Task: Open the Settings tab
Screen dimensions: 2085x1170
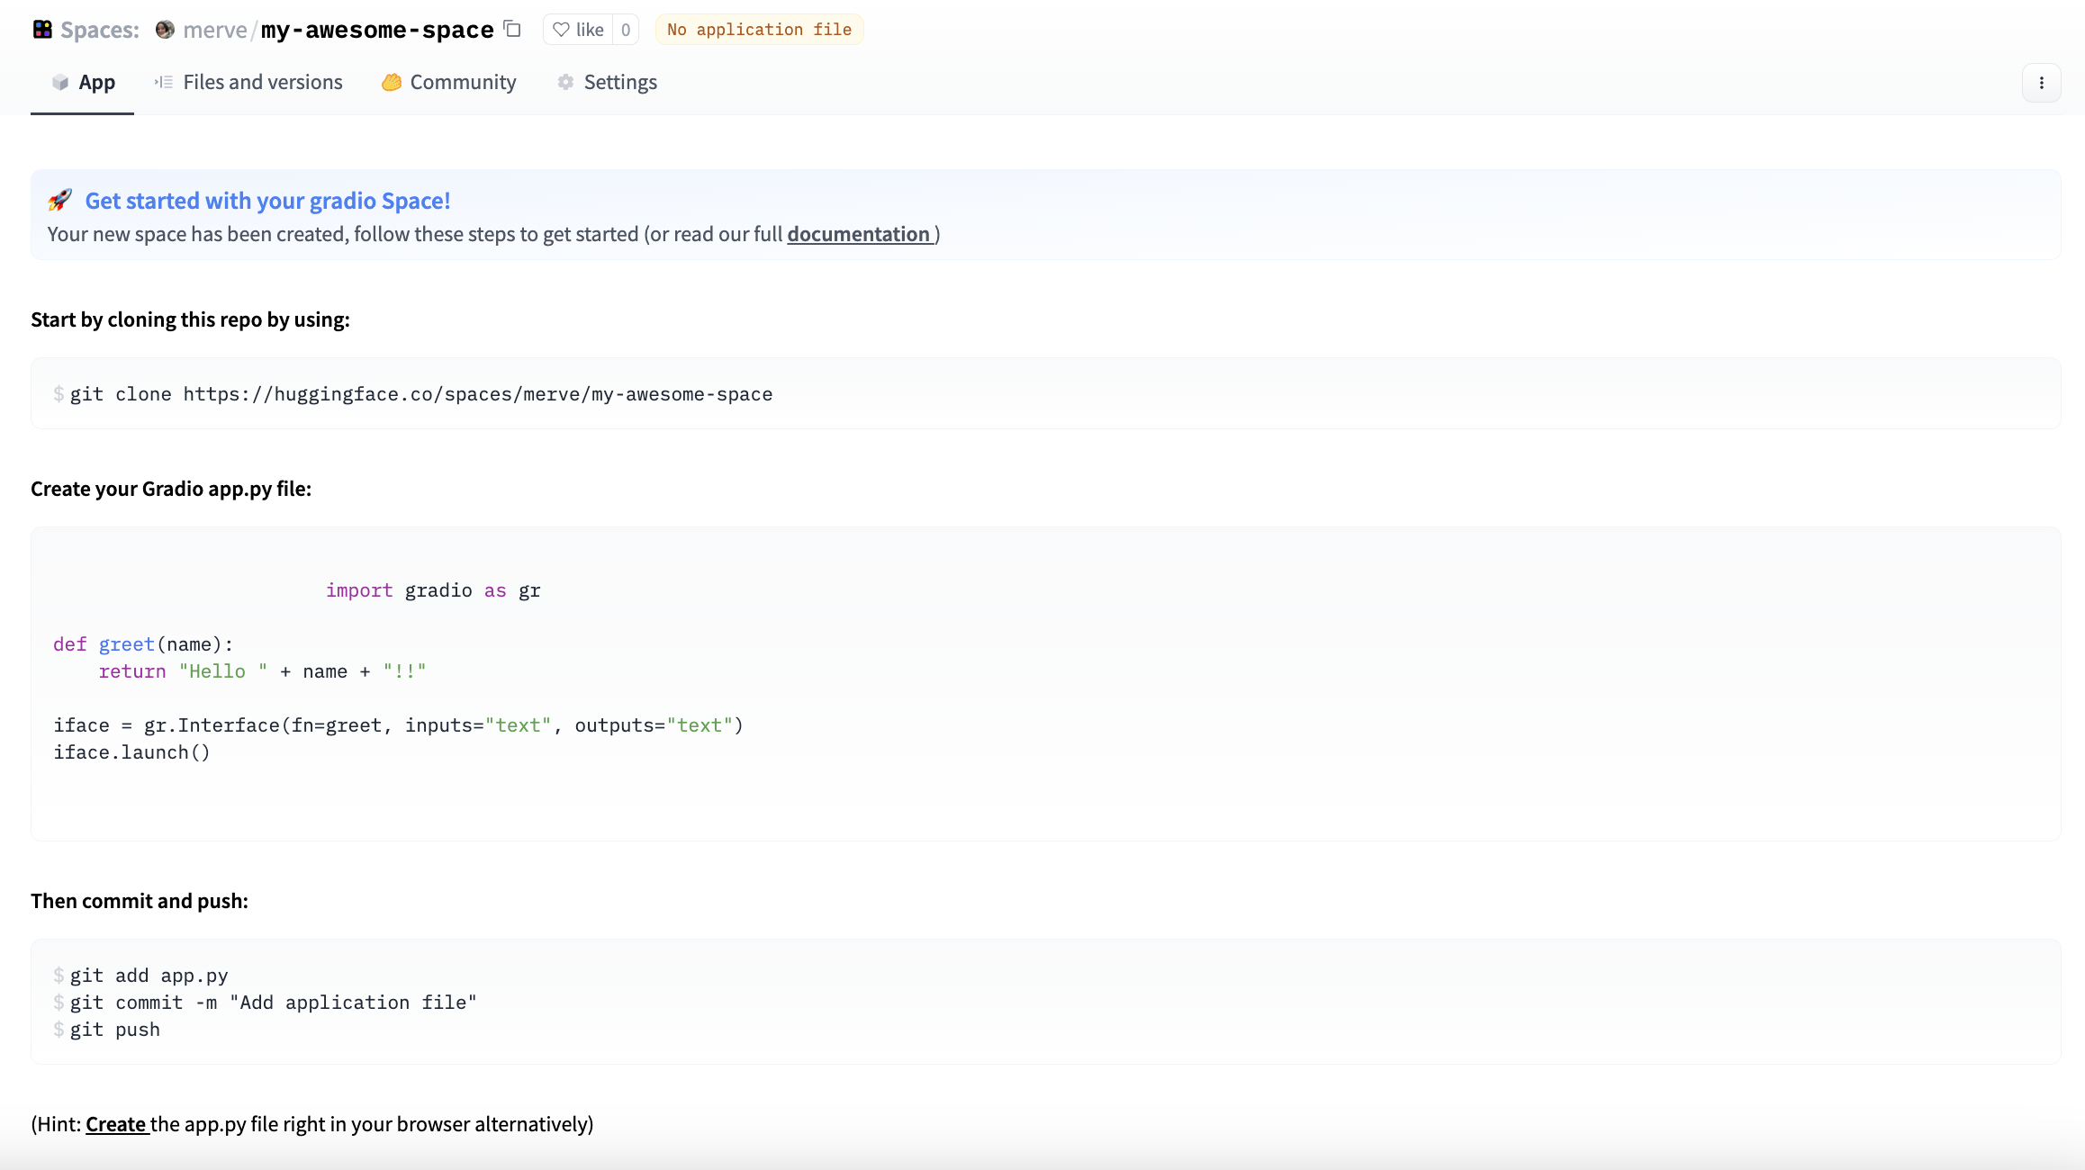Action: [x=620, y=82]
